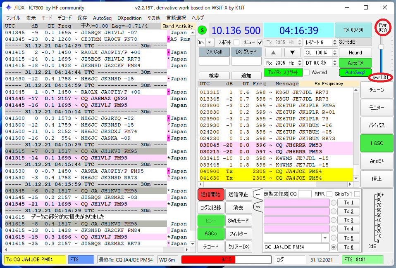Click the down triangle frequency arrow button
Screen dimensions: 396x268
pos(292,53)
